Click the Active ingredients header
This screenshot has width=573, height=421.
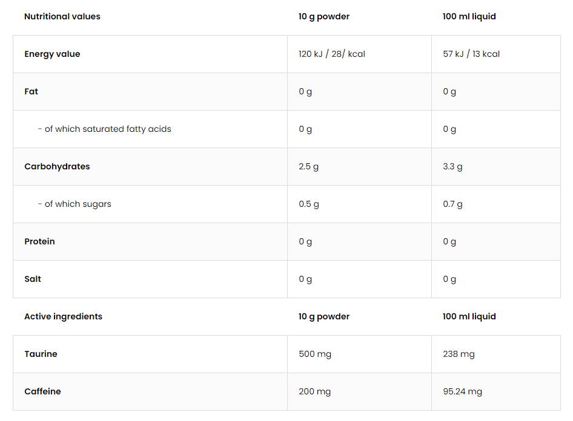click(x=63, y=316)
